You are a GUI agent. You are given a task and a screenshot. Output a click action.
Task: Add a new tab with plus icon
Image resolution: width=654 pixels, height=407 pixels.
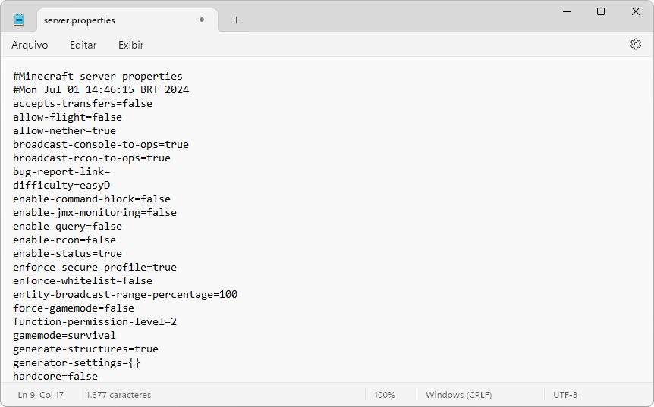click(x=236, y=20)
